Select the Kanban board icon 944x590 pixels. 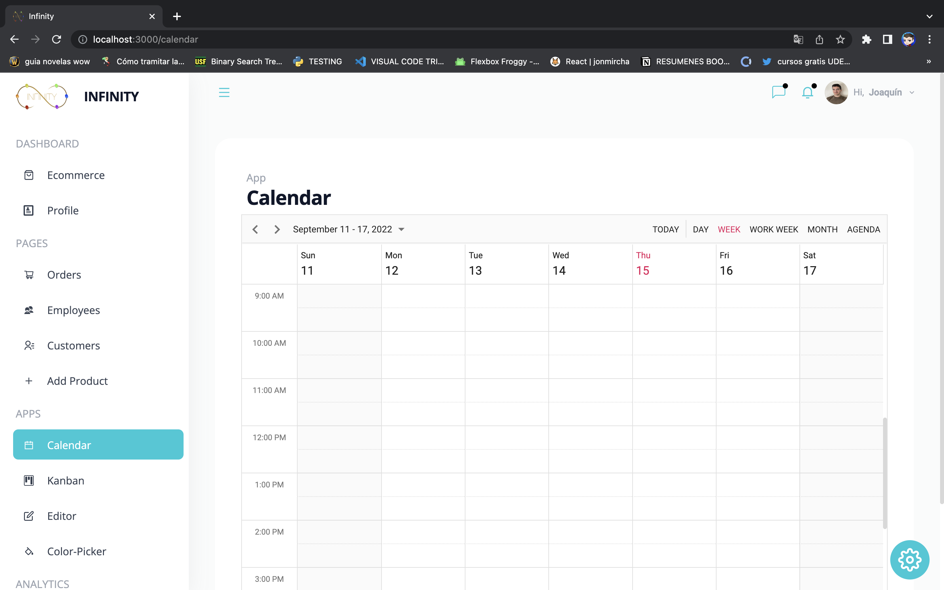(x=29, y=480)
